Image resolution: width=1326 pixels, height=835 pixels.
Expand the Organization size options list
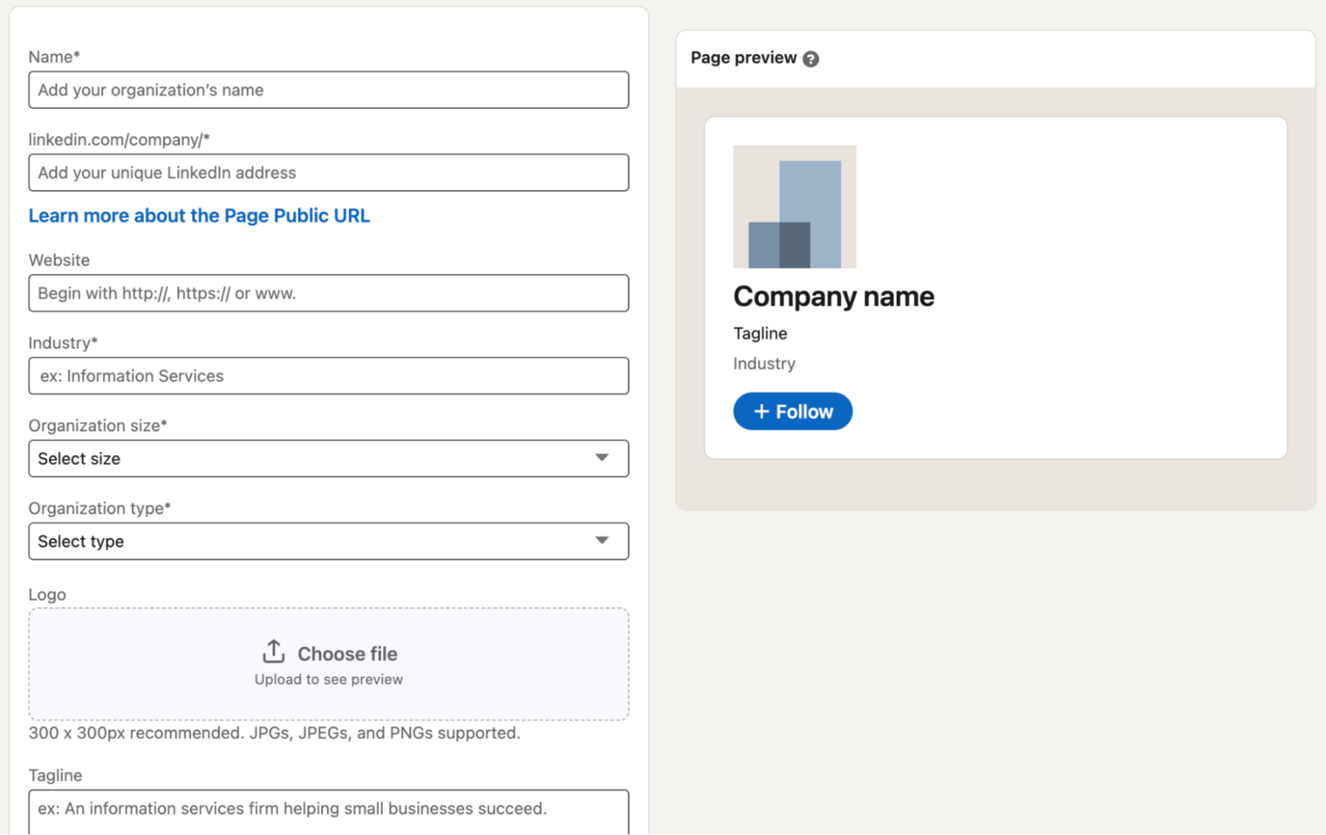coord(329,458)
